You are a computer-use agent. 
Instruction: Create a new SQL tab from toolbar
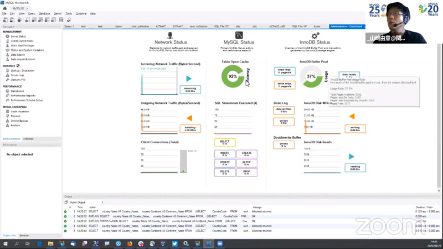6,20
